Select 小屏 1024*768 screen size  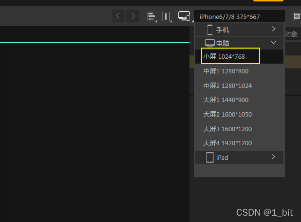point(239,56)
